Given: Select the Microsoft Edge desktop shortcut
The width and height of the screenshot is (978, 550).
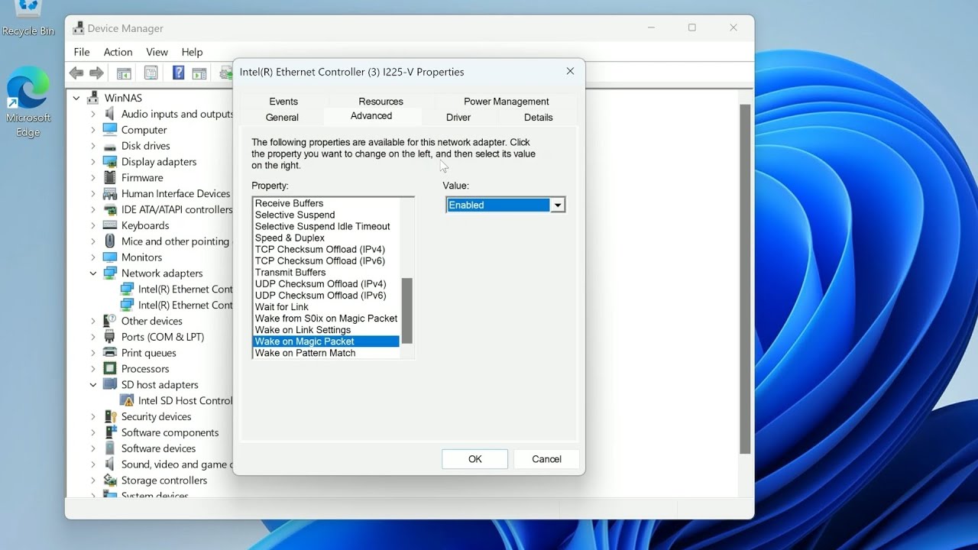Looking at the screenshot, I should click(28, 103).
